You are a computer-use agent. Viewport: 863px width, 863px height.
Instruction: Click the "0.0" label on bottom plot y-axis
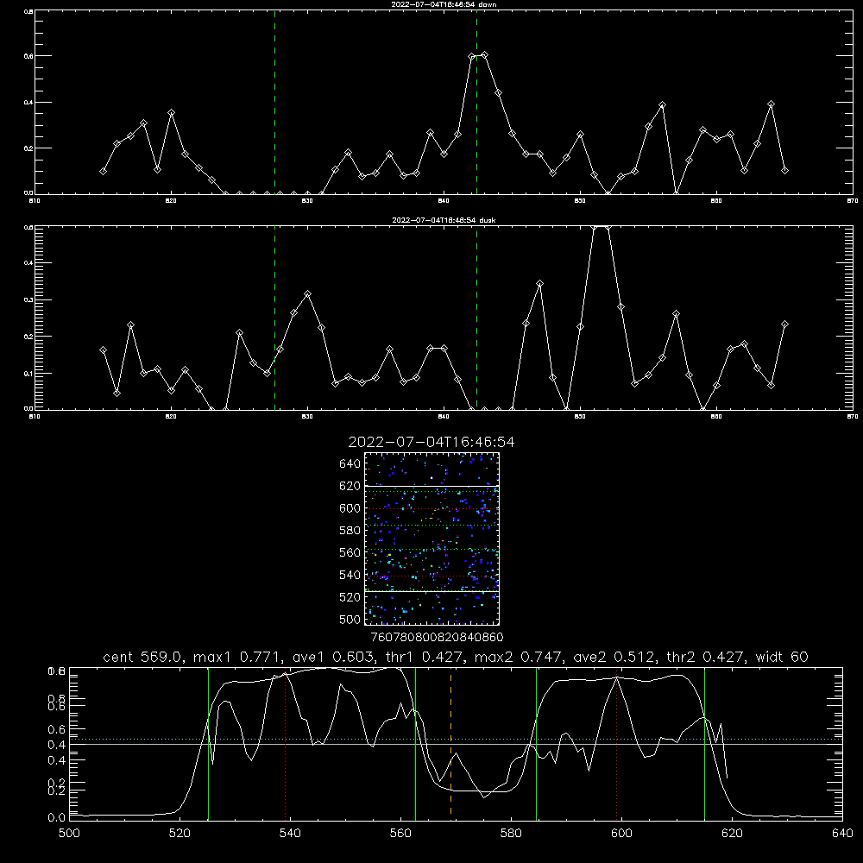56,818
